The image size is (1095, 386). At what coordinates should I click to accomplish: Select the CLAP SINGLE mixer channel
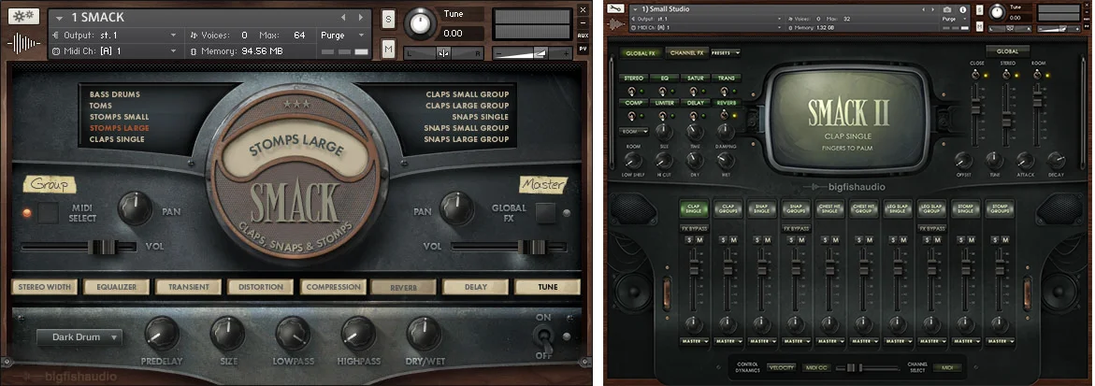coord(694,207)
